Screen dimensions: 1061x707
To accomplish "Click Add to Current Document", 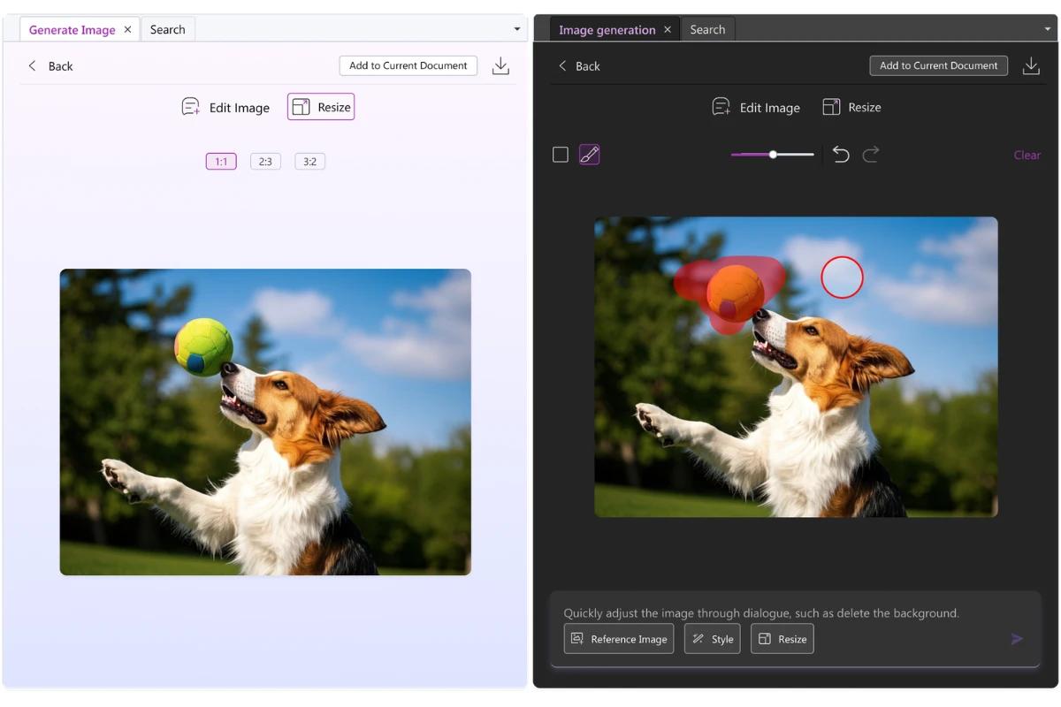I will 408,65.
